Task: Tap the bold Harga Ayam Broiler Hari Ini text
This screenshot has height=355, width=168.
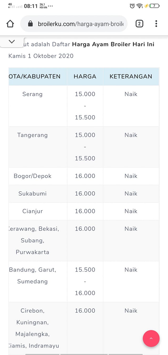Action: click(113, 44)
